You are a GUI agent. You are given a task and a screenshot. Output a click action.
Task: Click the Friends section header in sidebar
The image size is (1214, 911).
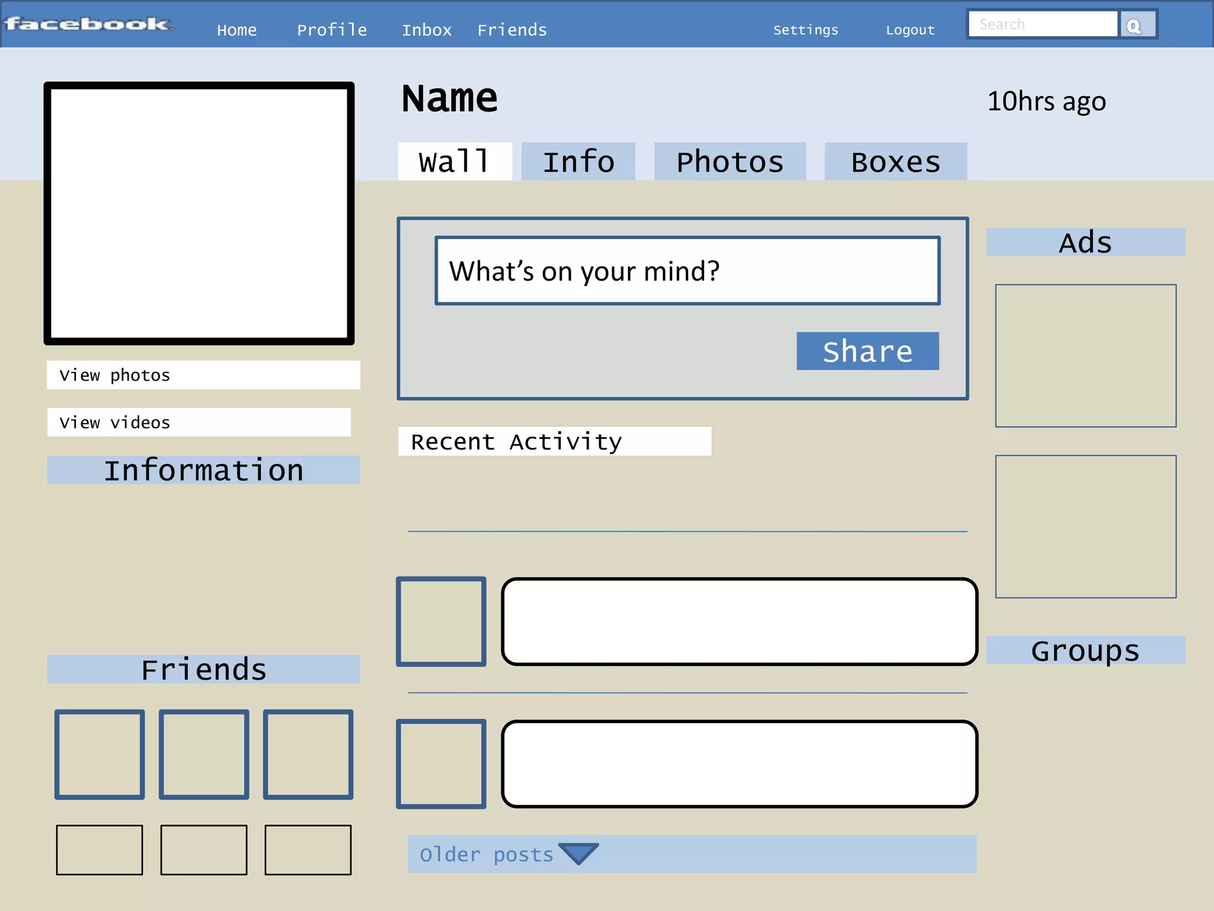coord(203,669)
